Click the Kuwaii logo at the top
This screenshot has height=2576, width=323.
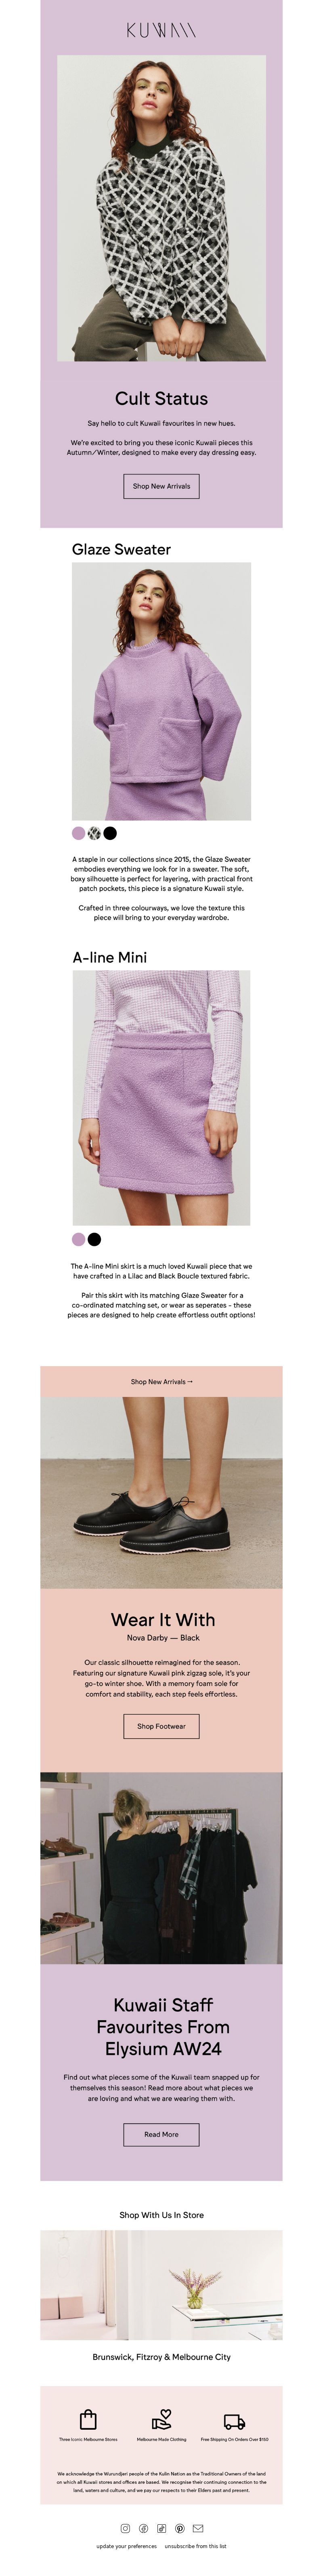(x=161, y=31)
